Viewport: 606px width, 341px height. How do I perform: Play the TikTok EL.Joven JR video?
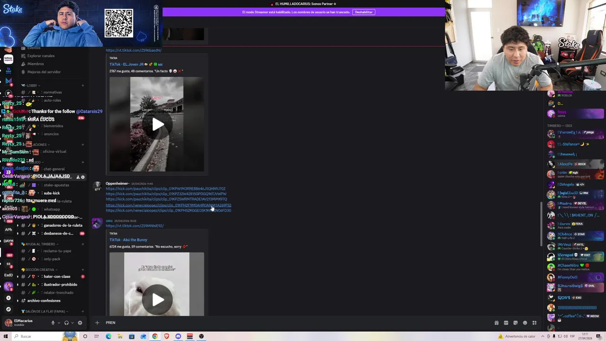pyautogui.click(x=158, y=125)
